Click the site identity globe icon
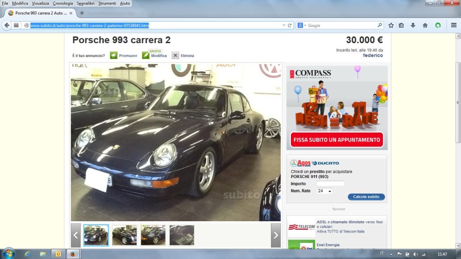The width and height of the screenshot is (461, 259). 27,26
